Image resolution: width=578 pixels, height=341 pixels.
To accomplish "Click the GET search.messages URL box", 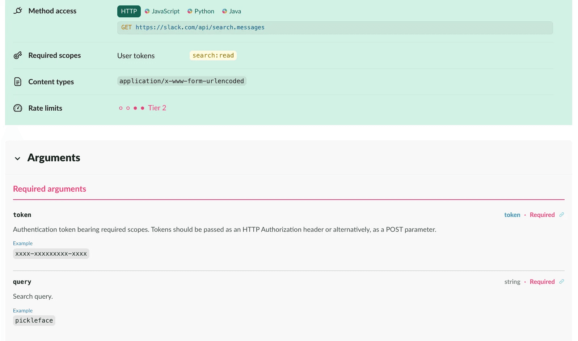I will (x=335, y=27).
